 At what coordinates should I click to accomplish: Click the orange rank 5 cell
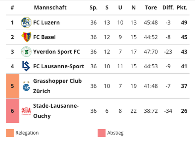12,86
